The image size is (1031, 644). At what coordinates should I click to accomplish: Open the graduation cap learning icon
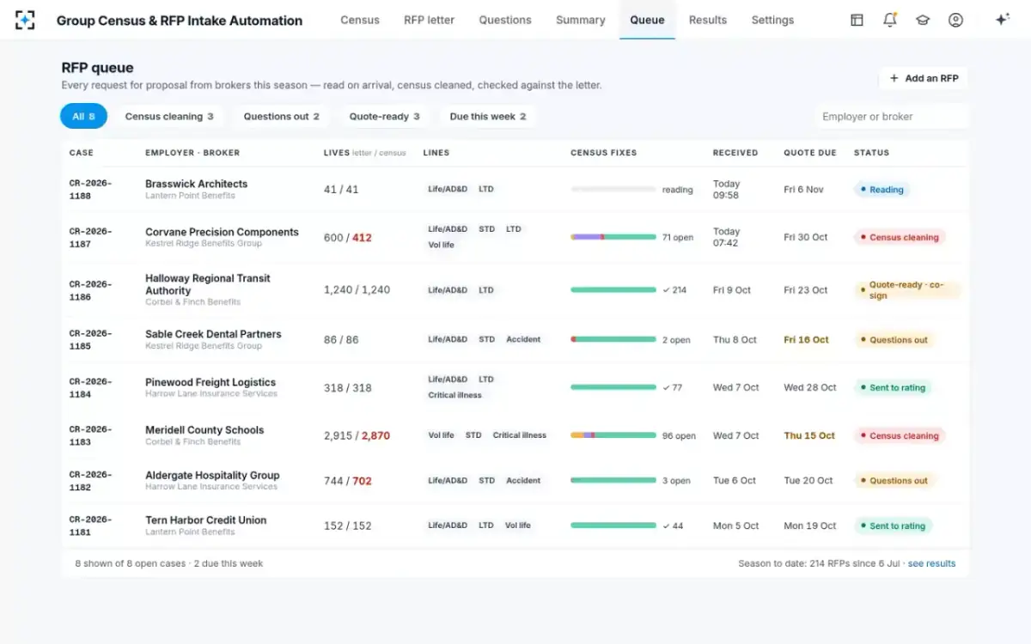(x=923, y=20)
